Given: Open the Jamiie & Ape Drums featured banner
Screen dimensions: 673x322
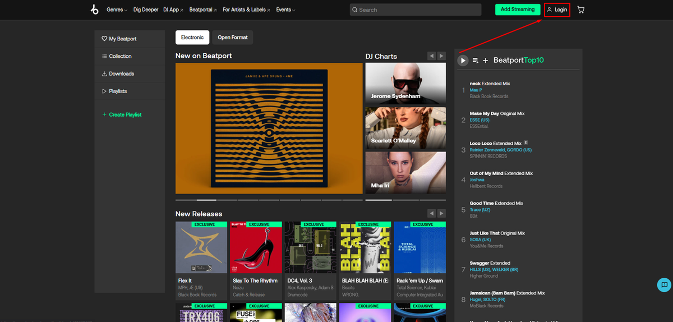Looking at the screenshot, I should (269, 128).
